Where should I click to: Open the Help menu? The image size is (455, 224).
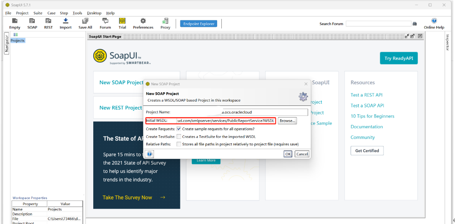(111, 13)
